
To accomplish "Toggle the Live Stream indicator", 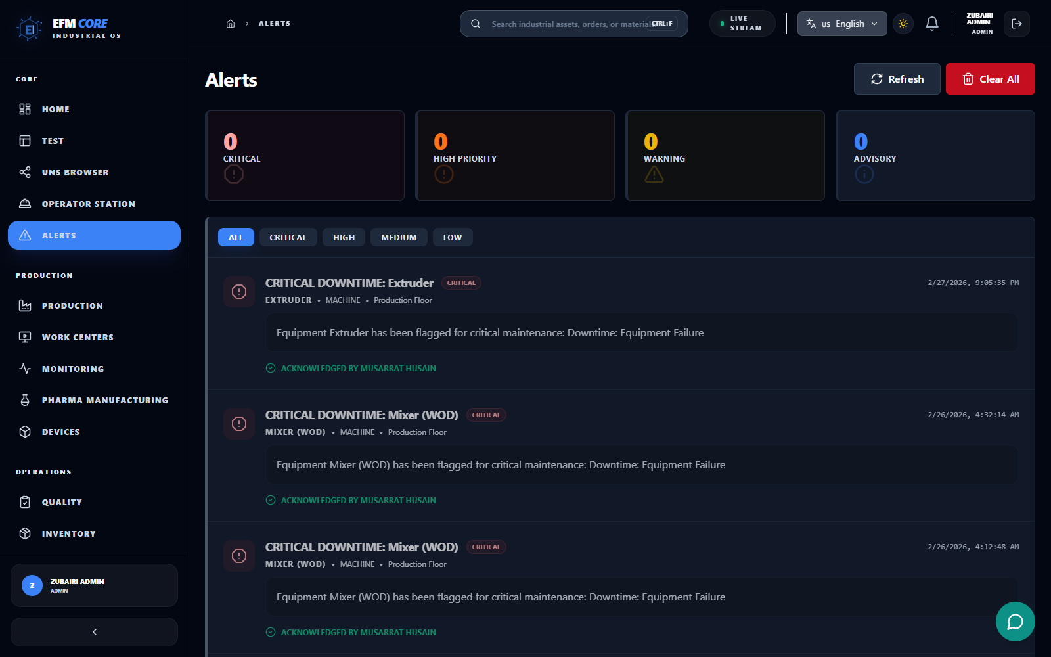I will (742, 23).
